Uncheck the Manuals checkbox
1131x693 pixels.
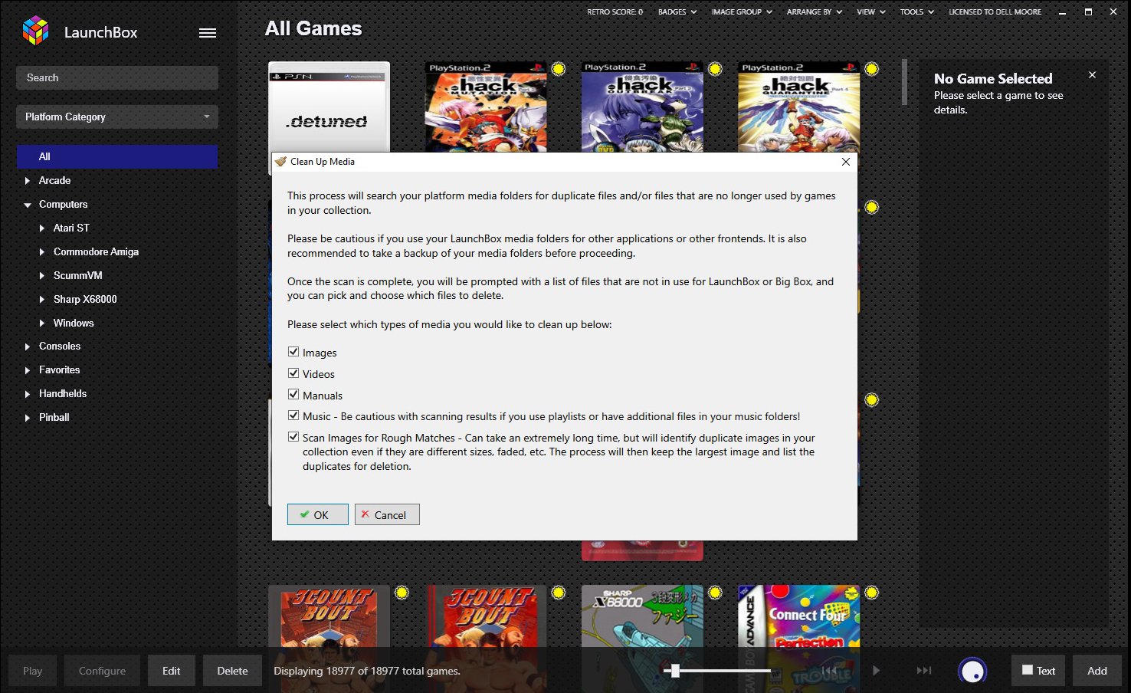click(x=293, y=395)
